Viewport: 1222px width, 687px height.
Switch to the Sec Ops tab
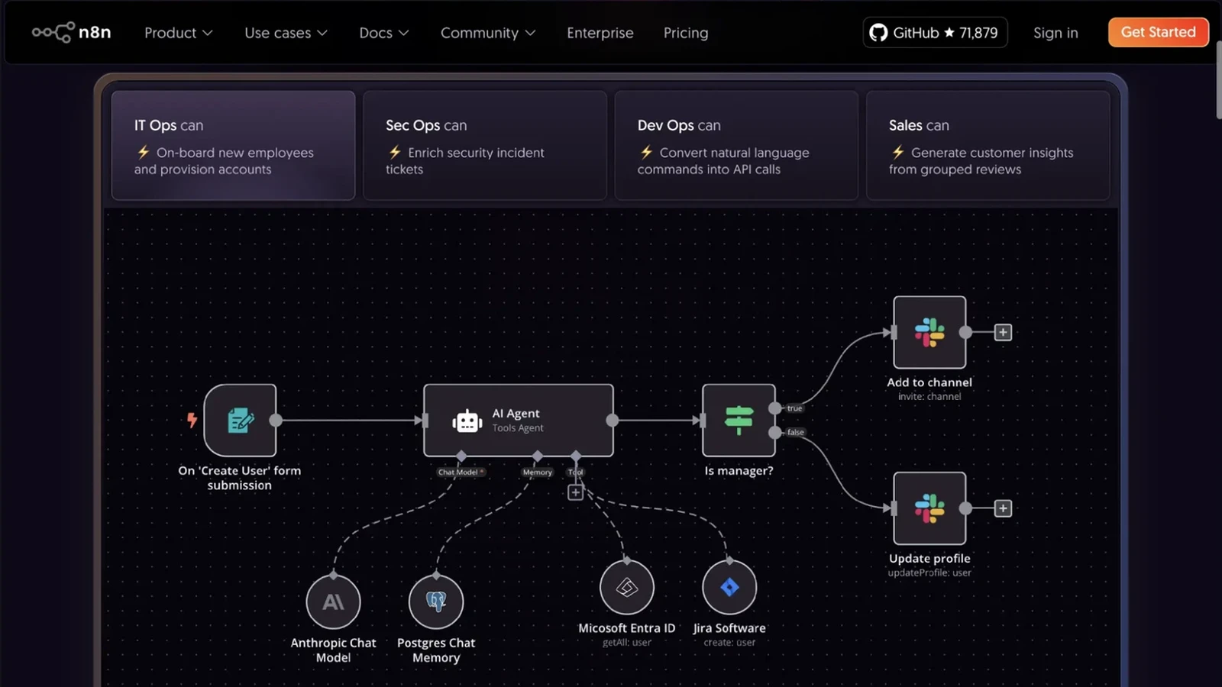(485, 146)
